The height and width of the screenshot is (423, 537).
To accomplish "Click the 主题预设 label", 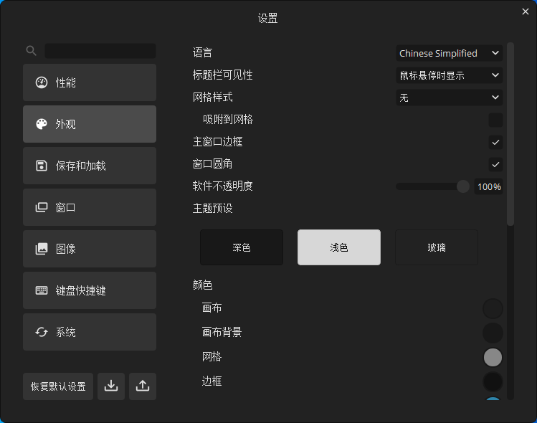I will [213, 208].
